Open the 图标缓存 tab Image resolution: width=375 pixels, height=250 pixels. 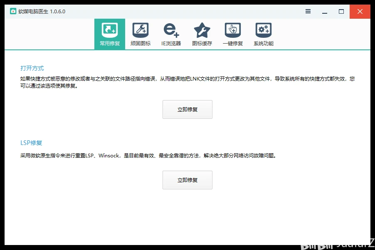(x=202, y=34)
